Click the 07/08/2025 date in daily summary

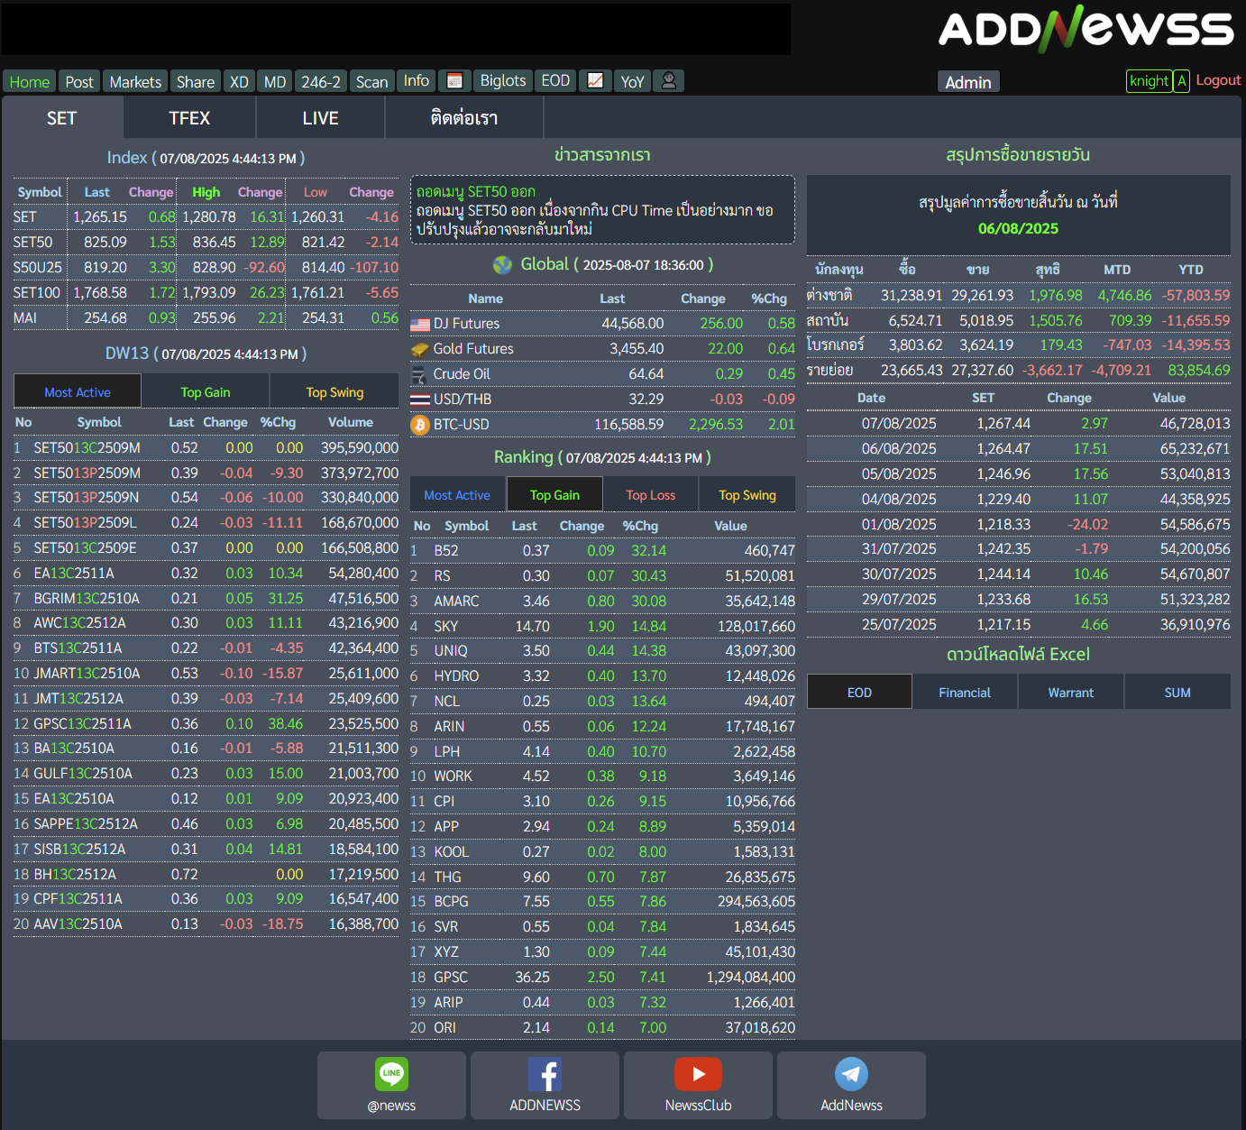[899, 424]
